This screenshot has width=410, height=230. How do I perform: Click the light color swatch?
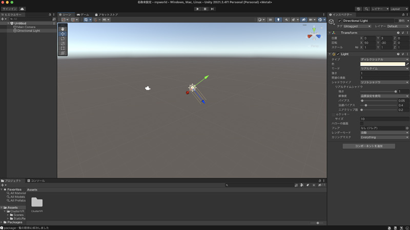pyautogui.click(x=382, y=64)
